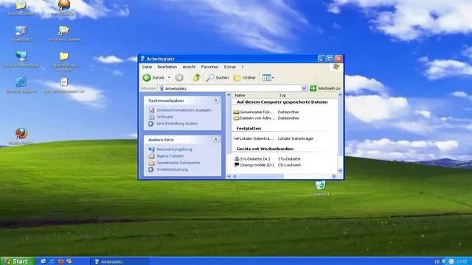Click Systeminformationen anzeigen link

[x=184, y=110]
